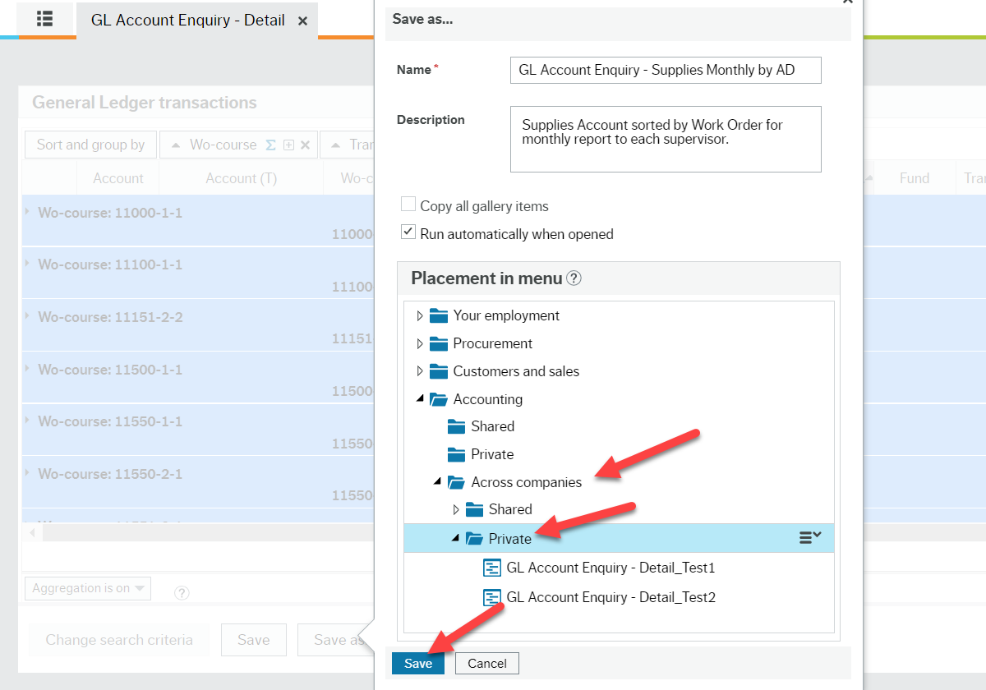The width and height of the screenshot is (986, 690).
Task: Open the options menu icon on the Private folder
Action: pyautogui.click(x=809, y=538)
